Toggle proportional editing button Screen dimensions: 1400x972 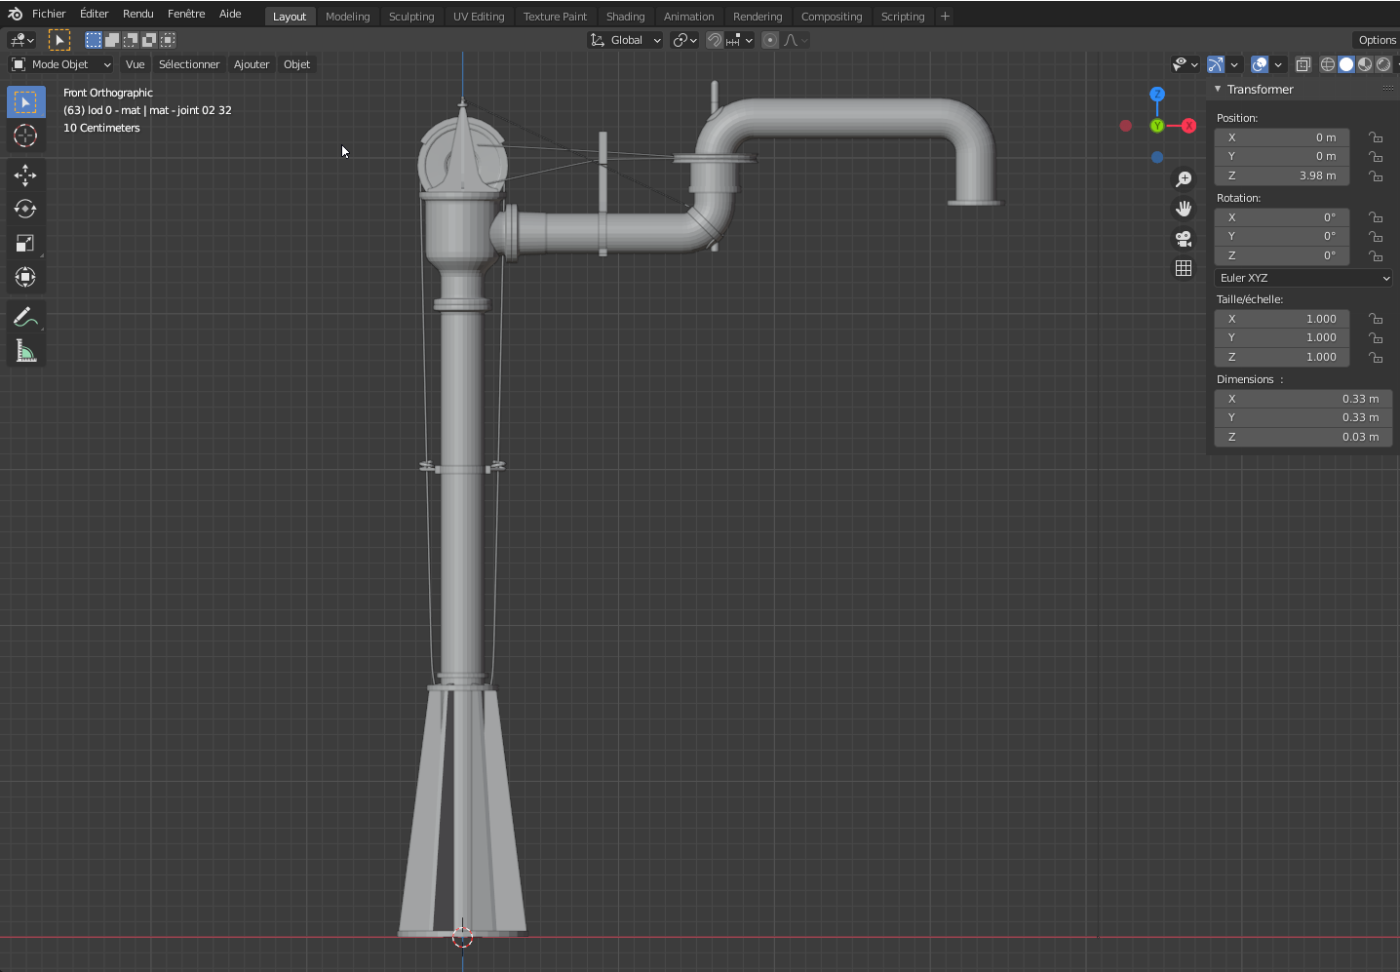[770, 40]
